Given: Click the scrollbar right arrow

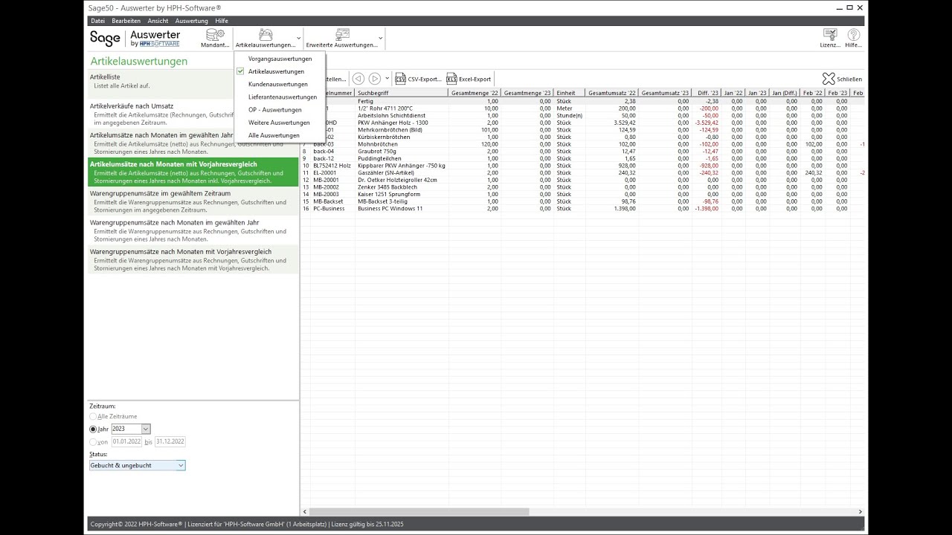Looking at the screenshot, I should 861,511.
